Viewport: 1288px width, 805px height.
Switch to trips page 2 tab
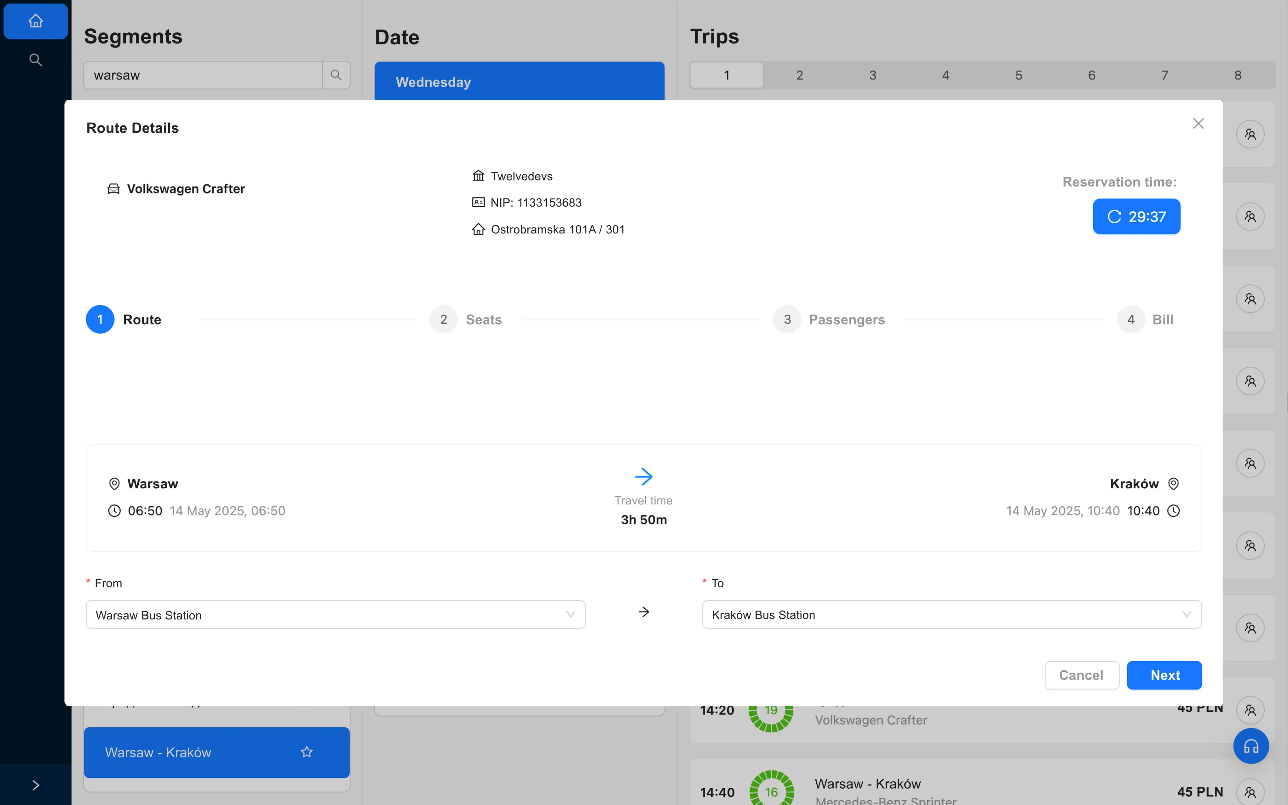coord(799,75)
